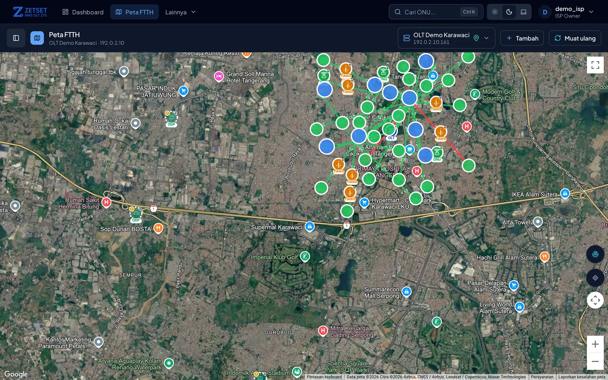Viewport: 608px width, 380px height.
Task: Click the Pasar Delapan Alam Sutera cart pin
Action: [514, 285]
